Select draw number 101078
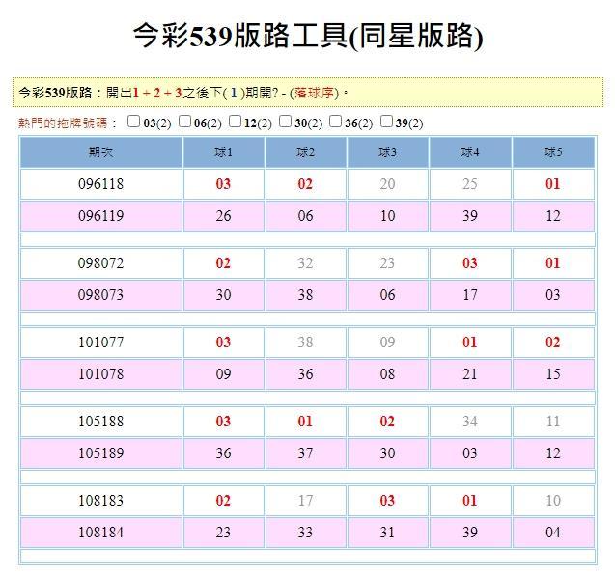The image size is (615, 575). click(x=100, y=374)
